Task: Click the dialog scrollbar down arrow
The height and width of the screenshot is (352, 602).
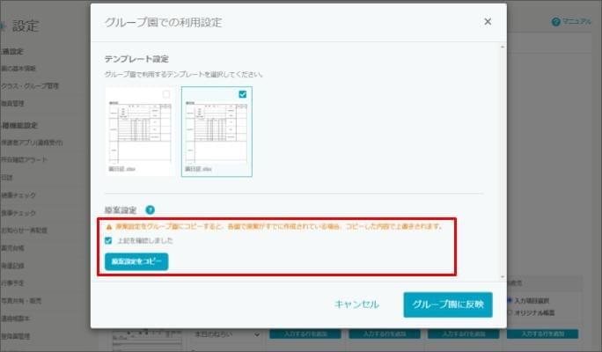Action: tap(502, 275)
